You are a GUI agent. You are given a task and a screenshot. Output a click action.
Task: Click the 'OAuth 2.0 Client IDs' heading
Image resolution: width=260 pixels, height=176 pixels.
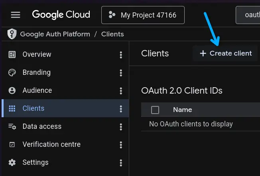click(x=182, y=91)
